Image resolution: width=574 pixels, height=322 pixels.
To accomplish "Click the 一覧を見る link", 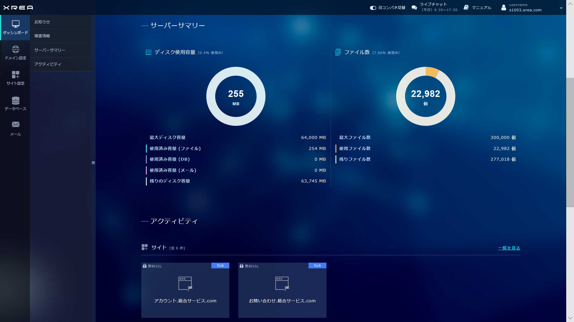I will point(509,248).
